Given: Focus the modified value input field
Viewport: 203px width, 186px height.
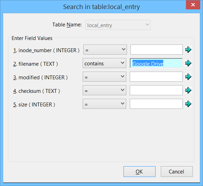Looking at the screenshot, I should point(156,77).
